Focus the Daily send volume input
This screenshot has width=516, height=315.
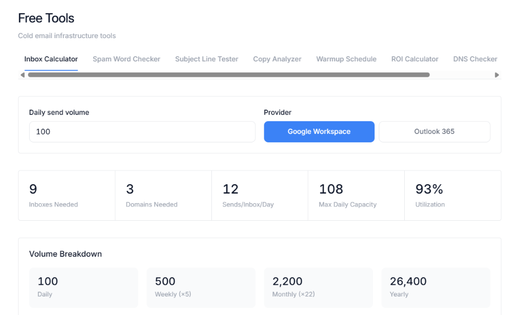coord(142,132)
